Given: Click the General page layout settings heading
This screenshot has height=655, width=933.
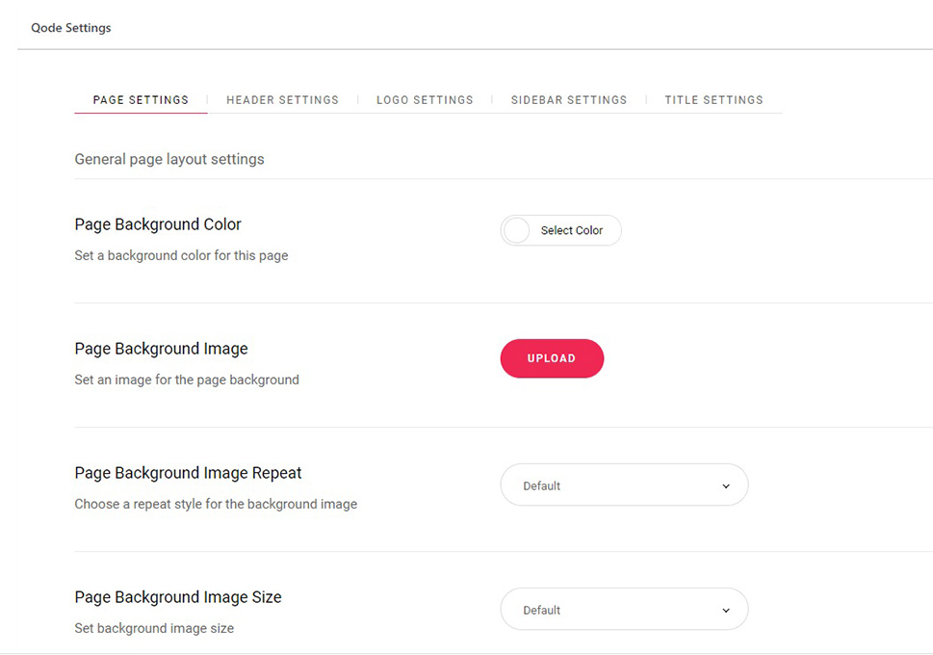Looking at the screenshot, I should click(169, 159).
